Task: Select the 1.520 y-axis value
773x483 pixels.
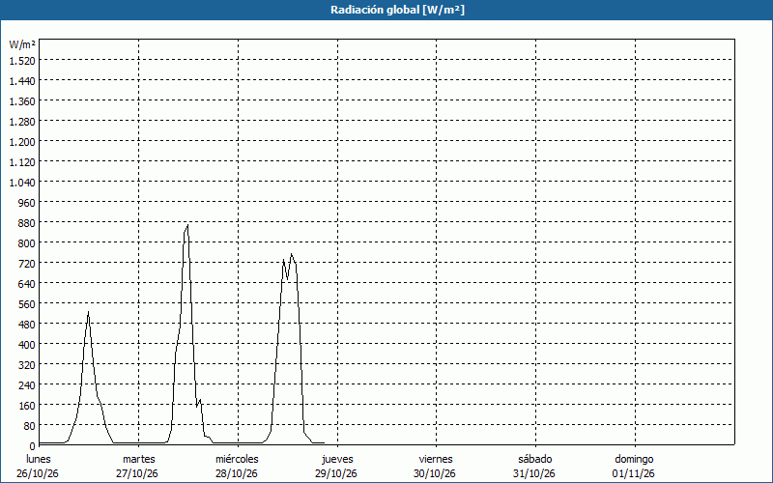Action: (22, 60)
